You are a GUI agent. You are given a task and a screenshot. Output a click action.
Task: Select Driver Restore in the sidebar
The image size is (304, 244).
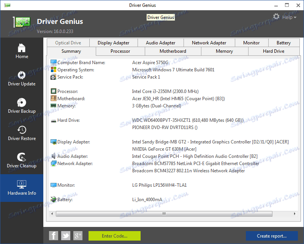(22, 133)
